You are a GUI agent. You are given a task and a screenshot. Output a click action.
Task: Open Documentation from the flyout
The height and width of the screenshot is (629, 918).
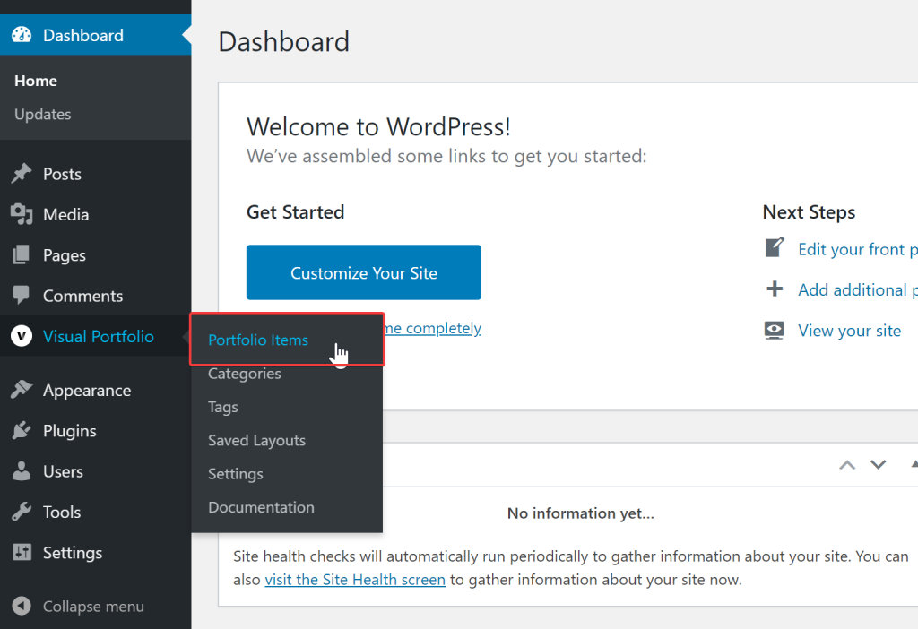[x=261, y=507]
